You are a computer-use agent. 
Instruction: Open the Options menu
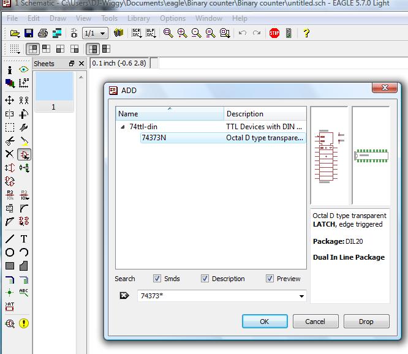[x=173, y=18]
